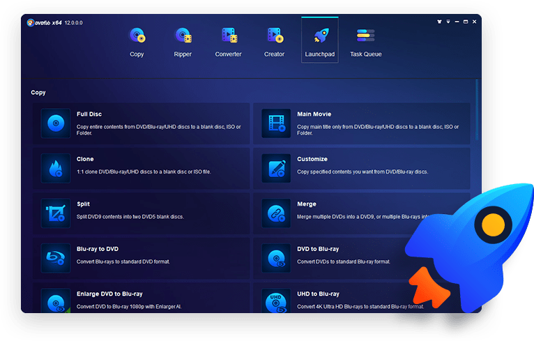The width and height of the screenshot is (534, 341).
Task: Click the DVDFab logo icon in title bar
Action: pyautogui.click(x=30, y=23)
